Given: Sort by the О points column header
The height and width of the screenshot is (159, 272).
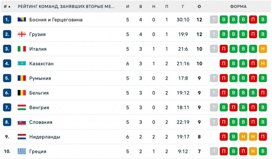Looking at the screenshot, I should pos(199,7).
